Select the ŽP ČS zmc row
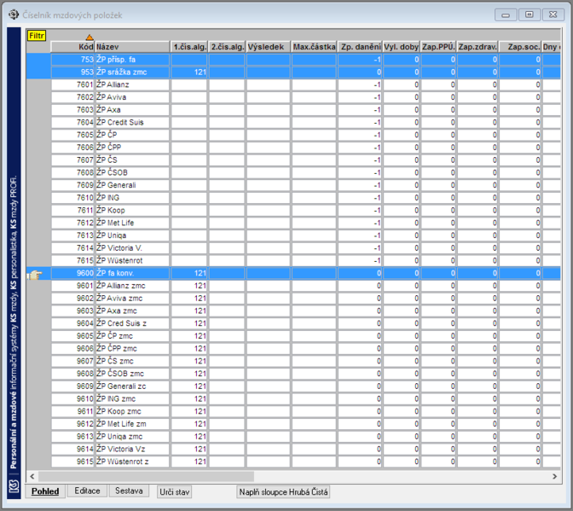Image resolution: width=573 pixels, height=511 pixels. [x=293, y=361]
